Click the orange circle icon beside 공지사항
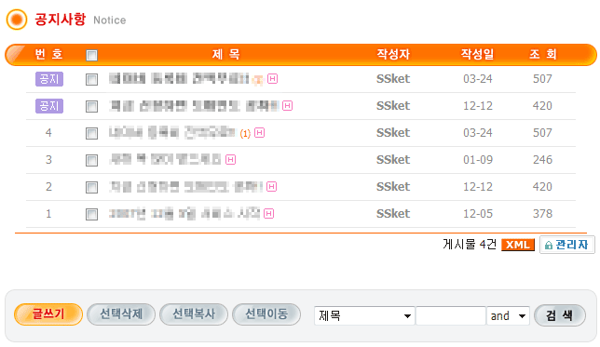Image resolution: width=600 pixels, height=347 pixels. click(x=17, y=20)
